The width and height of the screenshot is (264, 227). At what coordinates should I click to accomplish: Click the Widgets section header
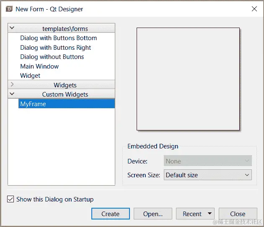tap(62, 85)
